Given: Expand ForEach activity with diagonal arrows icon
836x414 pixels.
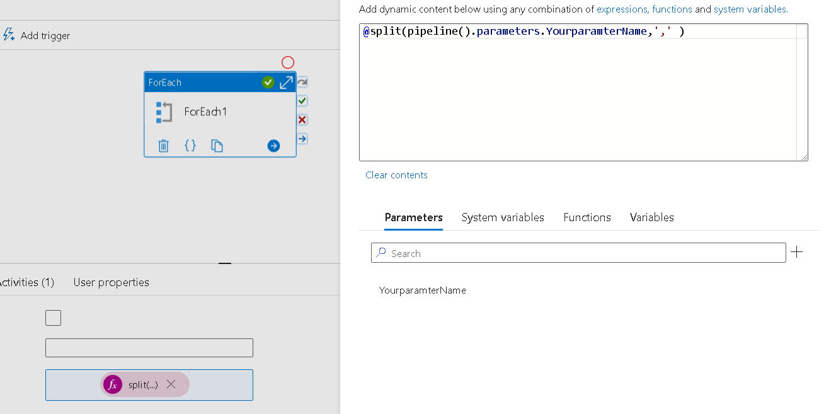Looking at the screenshot, I should [x=287, y=82].
